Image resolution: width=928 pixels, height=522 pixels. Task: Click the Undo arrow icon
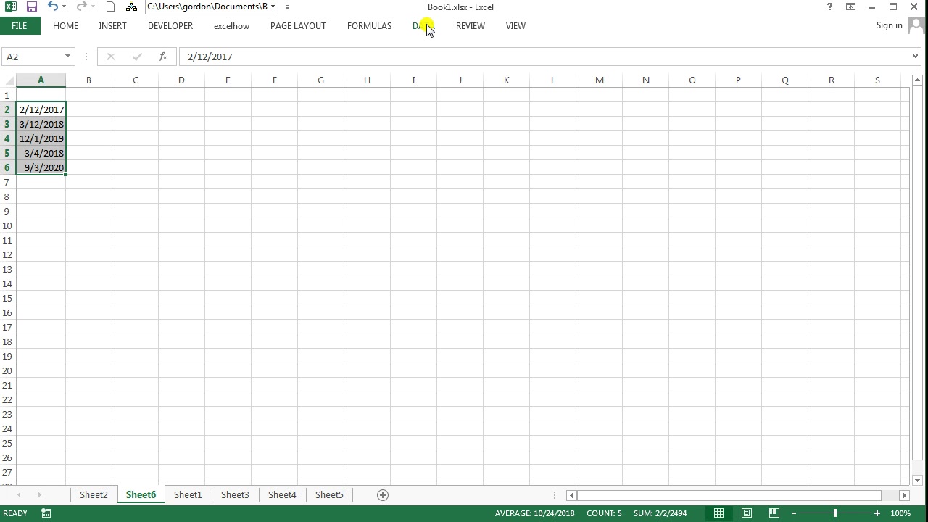53,7
